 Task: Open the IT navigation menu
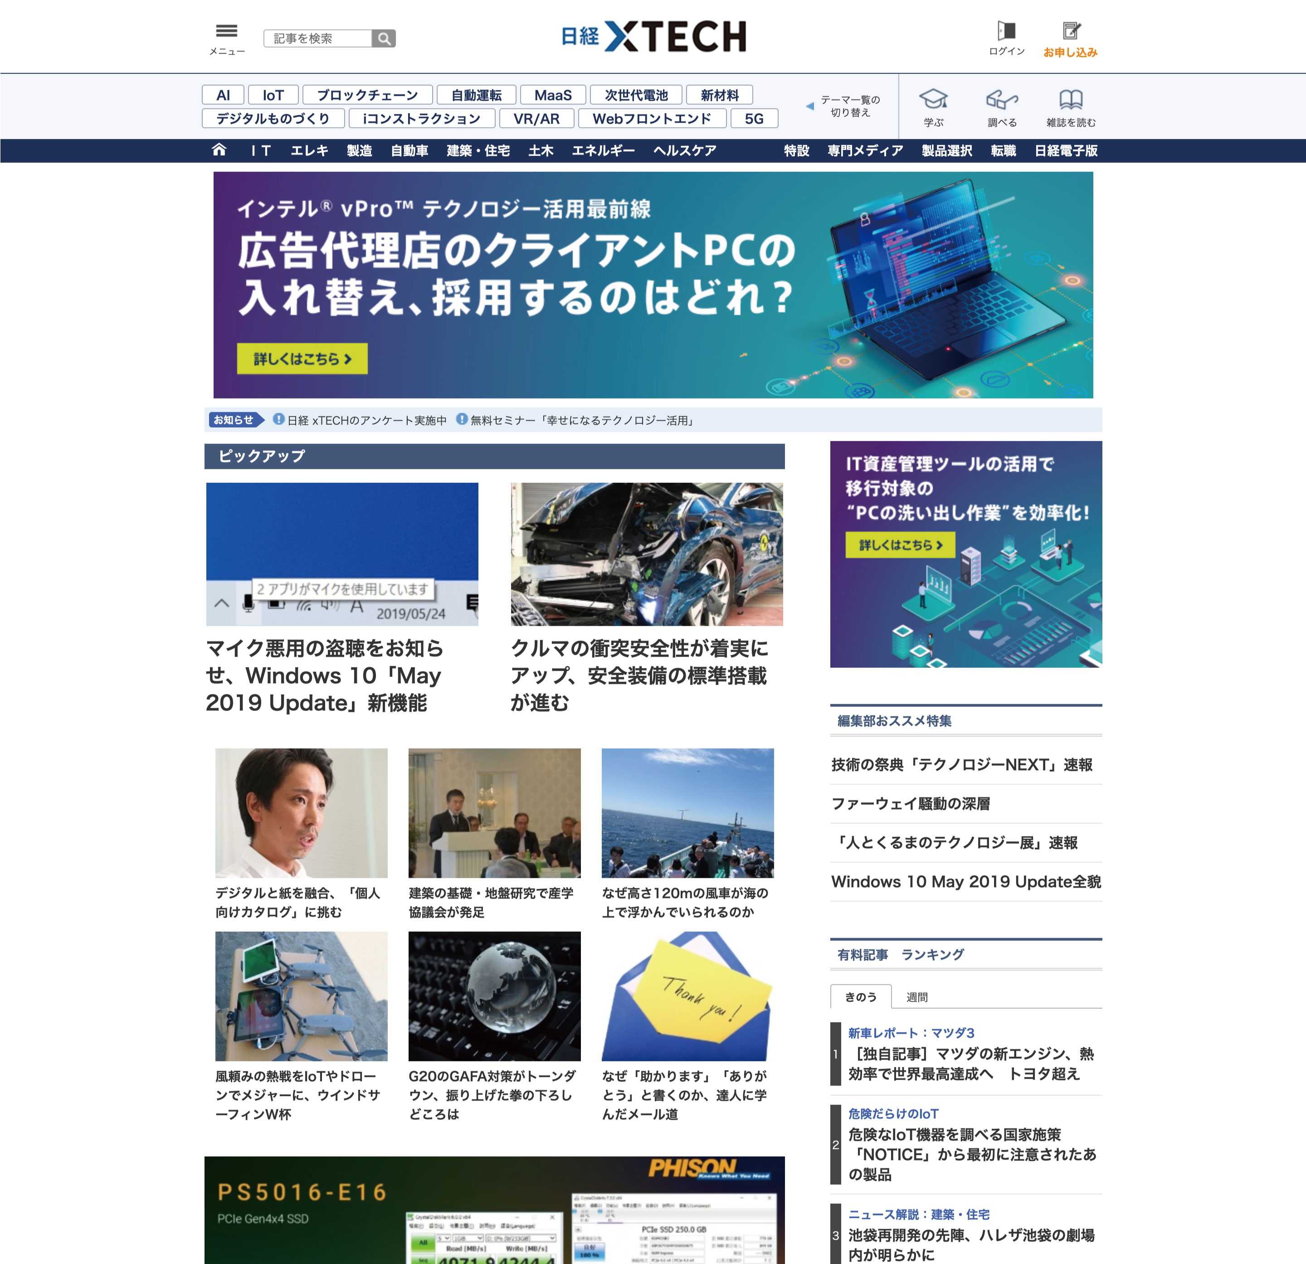point(261,151)
